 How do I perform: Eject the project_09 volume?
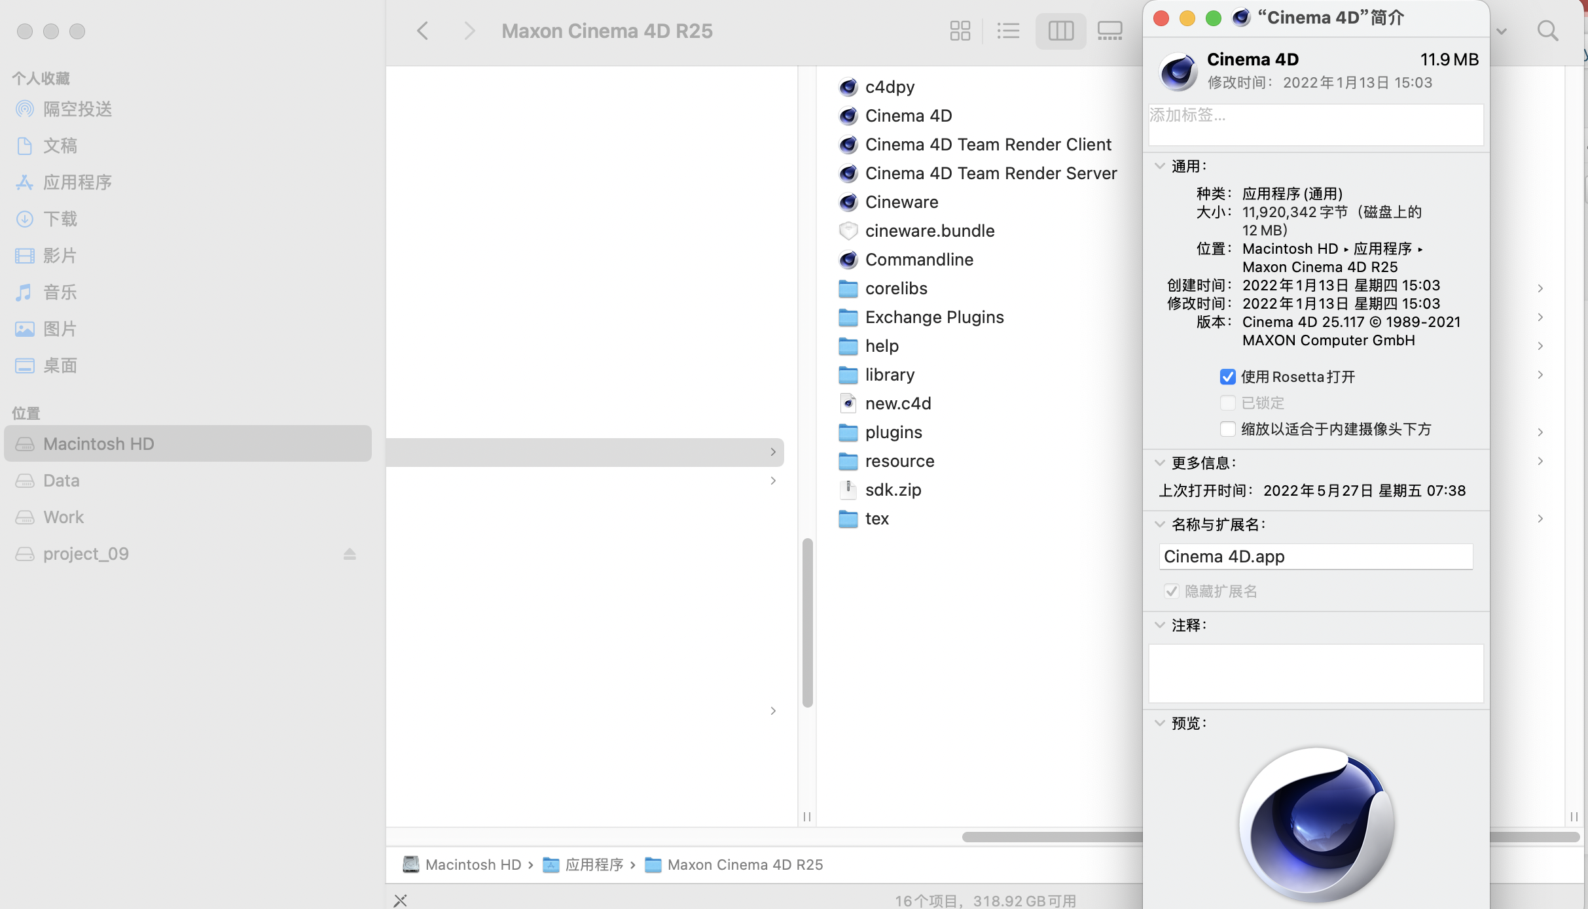coord(350,554)
